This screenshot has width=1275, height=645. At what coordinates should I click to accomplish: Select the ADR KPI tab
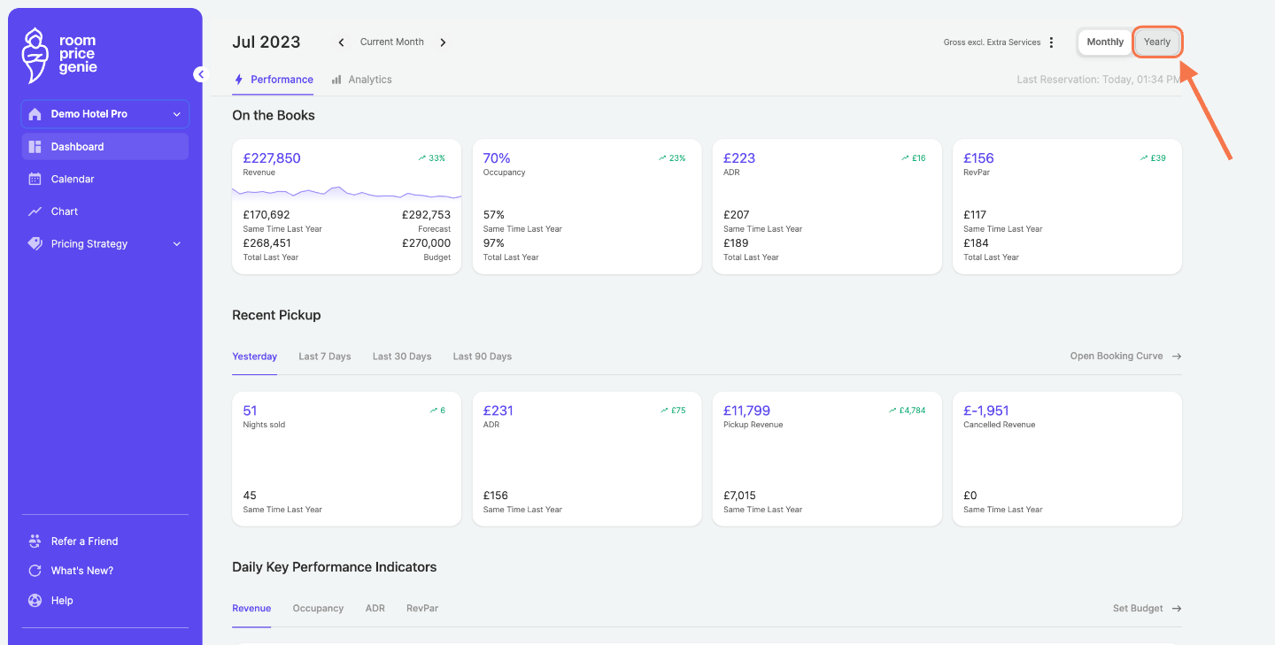(375, 609)
